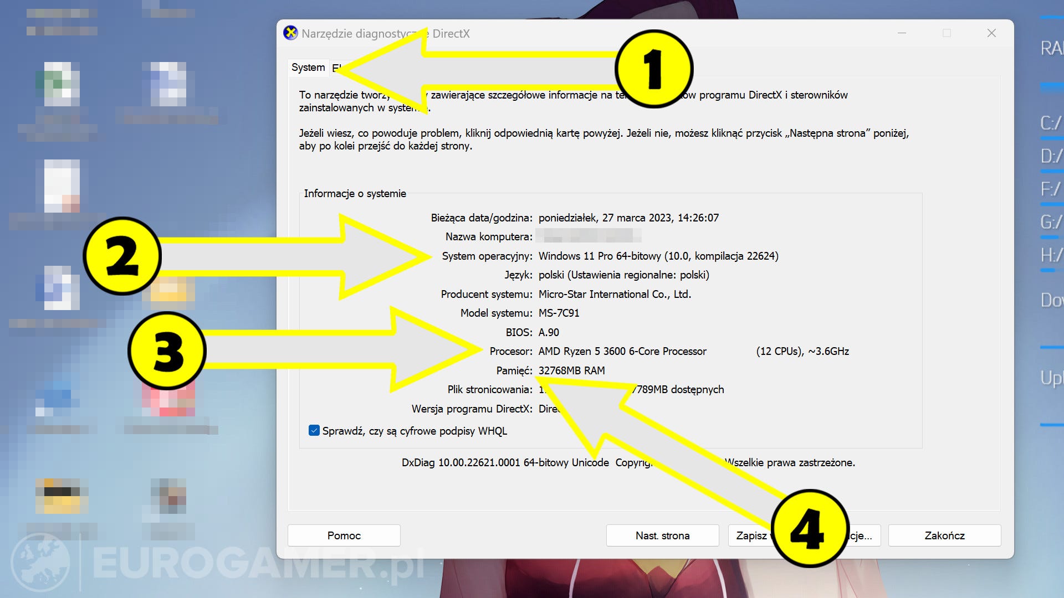Image resolution: width=1064 pixels, height=598 pixels.
Task: Click the 'Informacje o systemie' group label
Action: coord(355,193)
